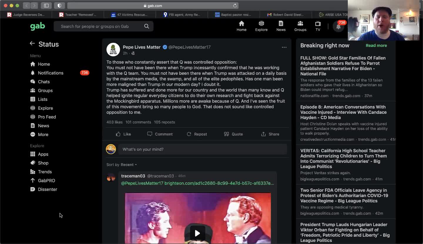Click the Gab logo
The height and width of the screenshot is (244, 423).
click(x=38, y=26)
